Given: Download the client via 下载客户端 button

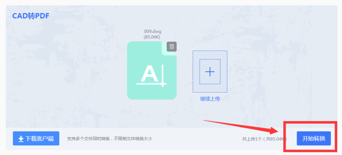Looking at the screenshot, I should click(x=36, y=139).
